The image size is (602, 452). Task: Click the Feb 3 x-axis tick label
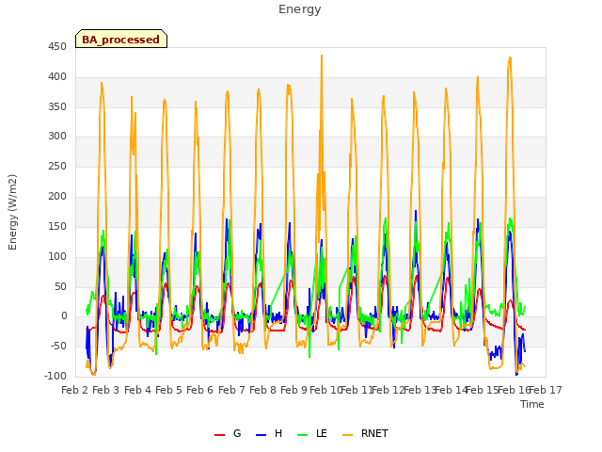point(106,390)
